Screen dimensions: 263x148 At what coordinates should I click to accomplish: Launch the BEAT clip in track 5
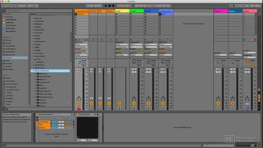tap(160, 14)
